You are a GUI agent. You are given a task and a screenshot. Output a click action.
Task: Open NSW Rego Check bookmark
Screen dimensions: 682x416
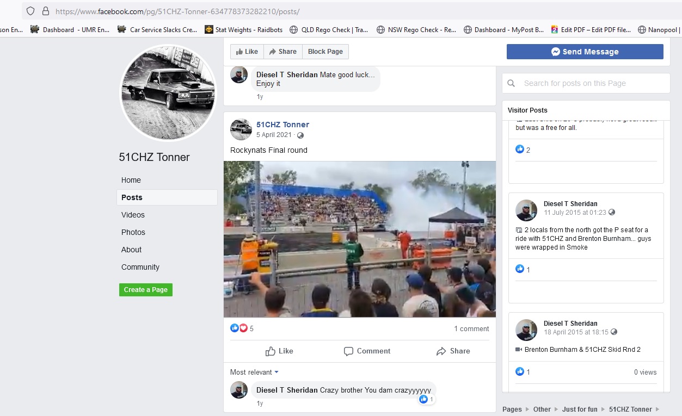coord(416,30)
